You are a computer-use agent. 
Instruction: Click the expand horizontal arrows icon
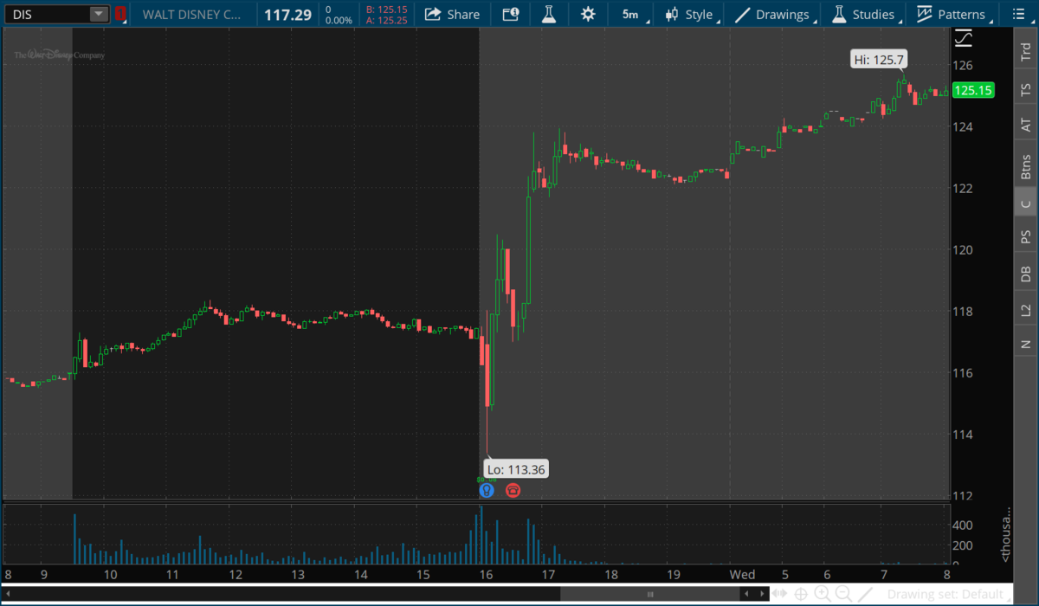[780, 594]
